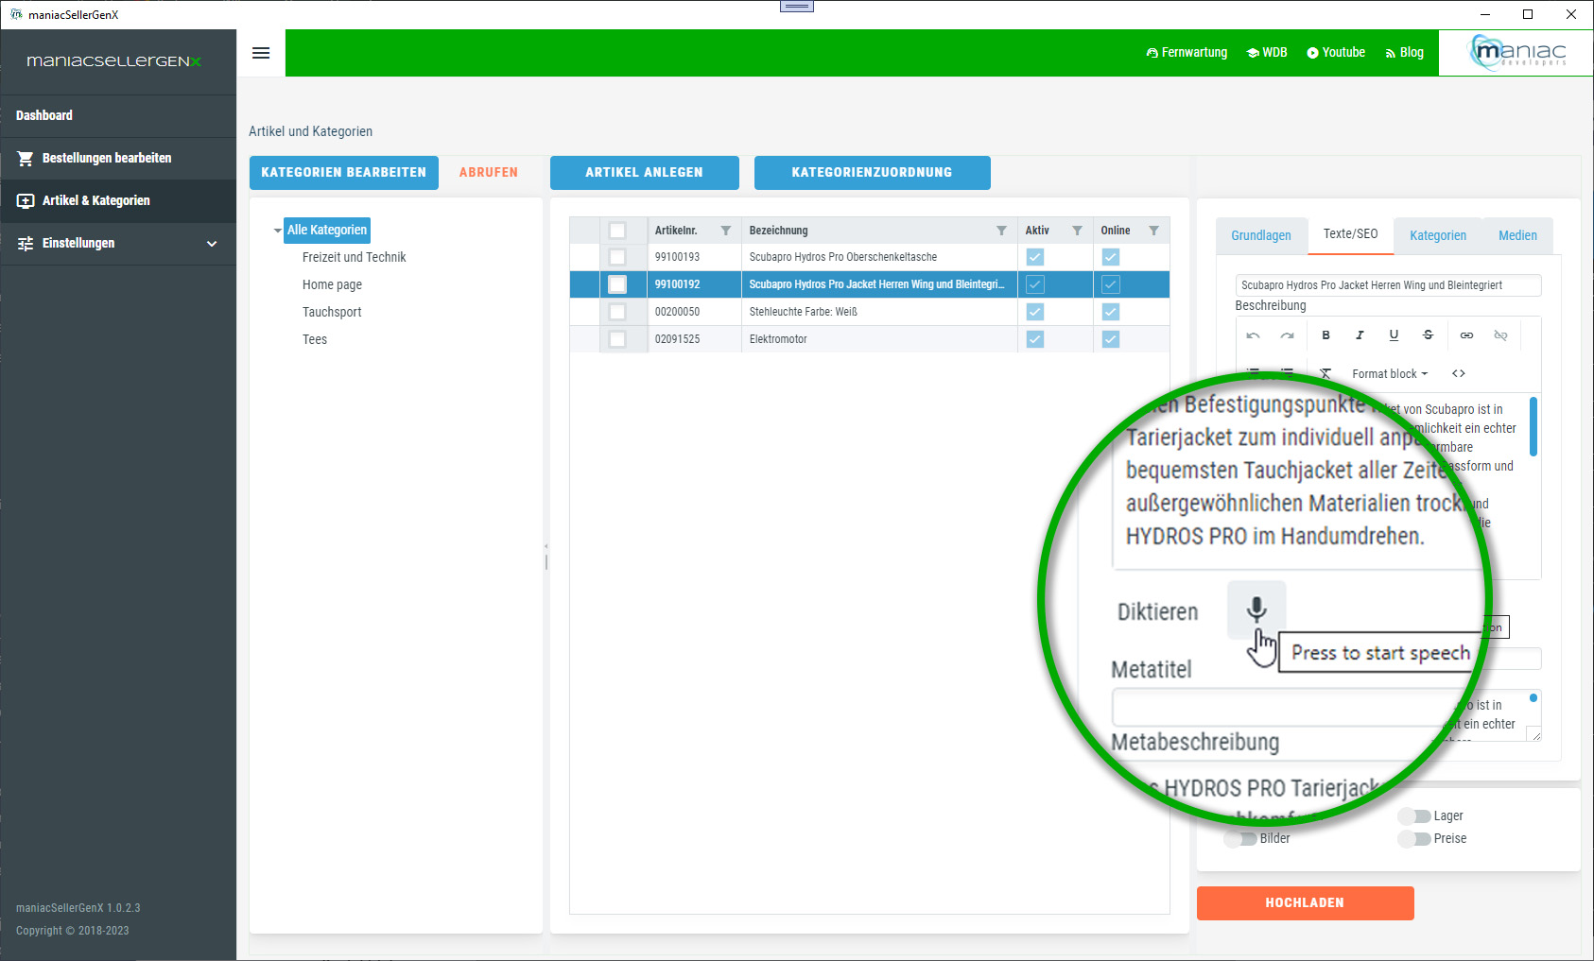Switch to the Grundlagen tab
The height and width of the screenshot is (961, 1594).
pyautogui.click(x=1261, y=235)
